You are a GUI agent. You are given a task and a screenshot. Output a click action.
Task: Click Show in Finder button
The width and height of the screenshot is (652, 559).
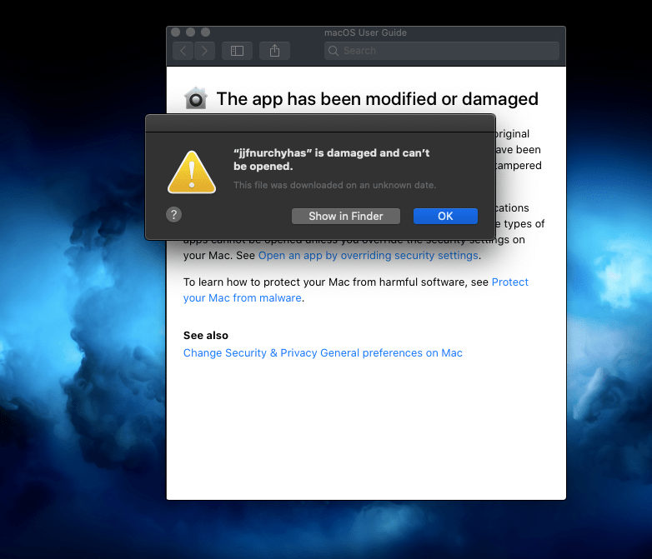tap(346, 216)
